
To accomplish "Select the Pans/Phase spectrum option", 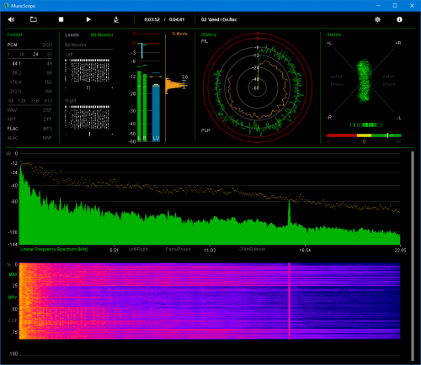I will [x=179, y=249].
